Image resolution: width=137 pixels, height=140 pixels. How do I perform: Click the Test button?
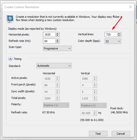98,134
